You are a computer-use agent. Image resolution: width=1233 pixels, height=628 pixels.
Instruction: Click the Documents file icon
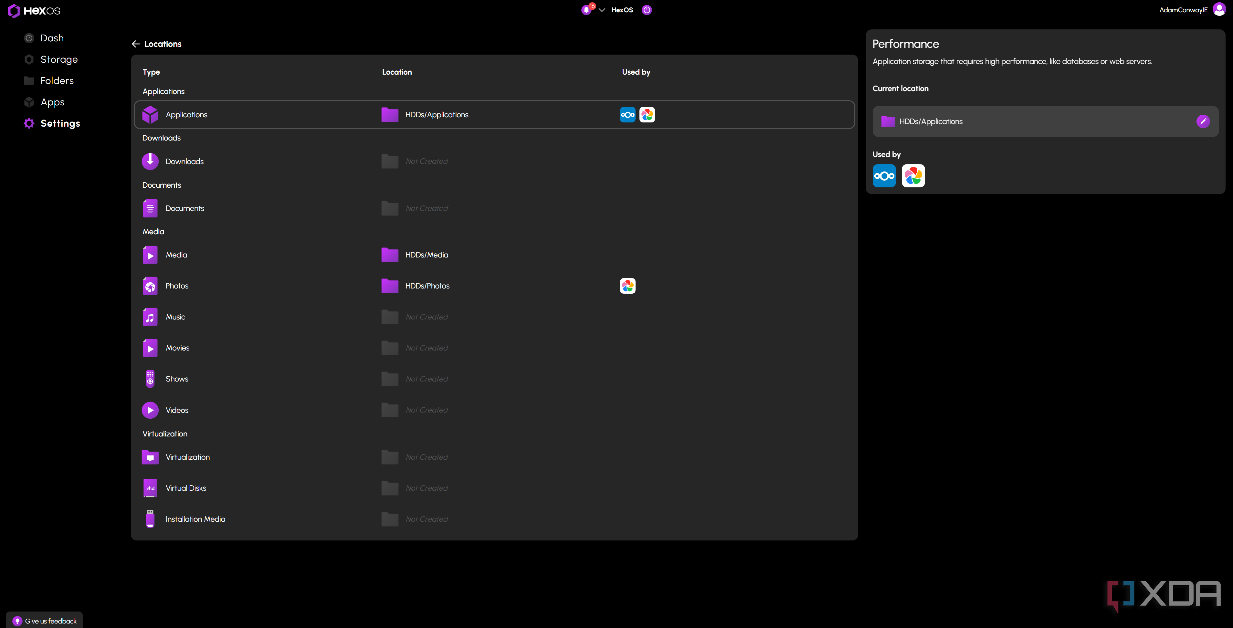coord(150,209)
